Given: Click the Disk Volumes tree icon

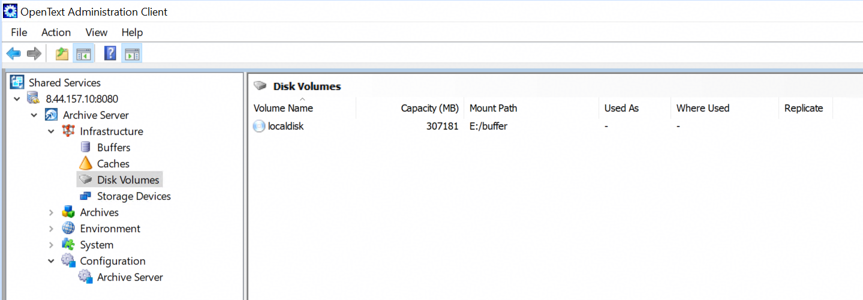Looking at the screenshot, I should point(86,179).
